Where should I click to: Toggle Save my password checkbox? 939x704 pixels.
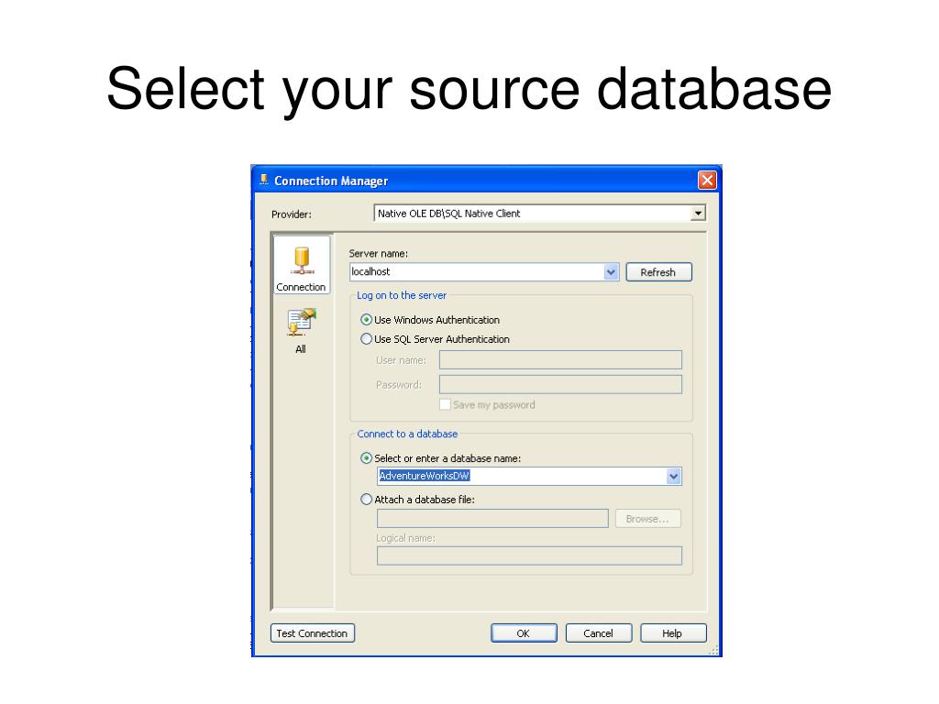pyautogui.click(x=445, y=404)
